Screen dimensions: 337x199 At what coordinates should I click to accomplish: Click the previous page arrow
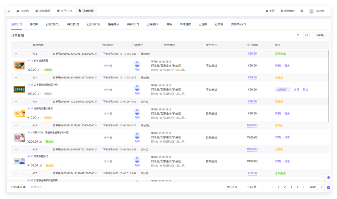click(272, 187)
